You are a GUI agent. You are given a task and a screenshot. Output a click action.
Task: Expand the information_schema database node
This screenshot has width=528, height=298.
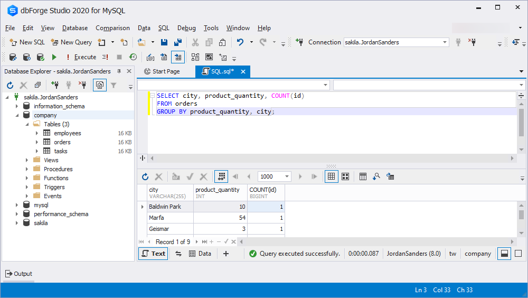click(x=17, y=106)
